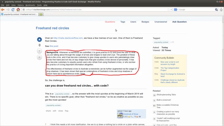Screen dimensions: 224x126
Task: Go to the Questions nav link
Action: [x=110, y=22]
